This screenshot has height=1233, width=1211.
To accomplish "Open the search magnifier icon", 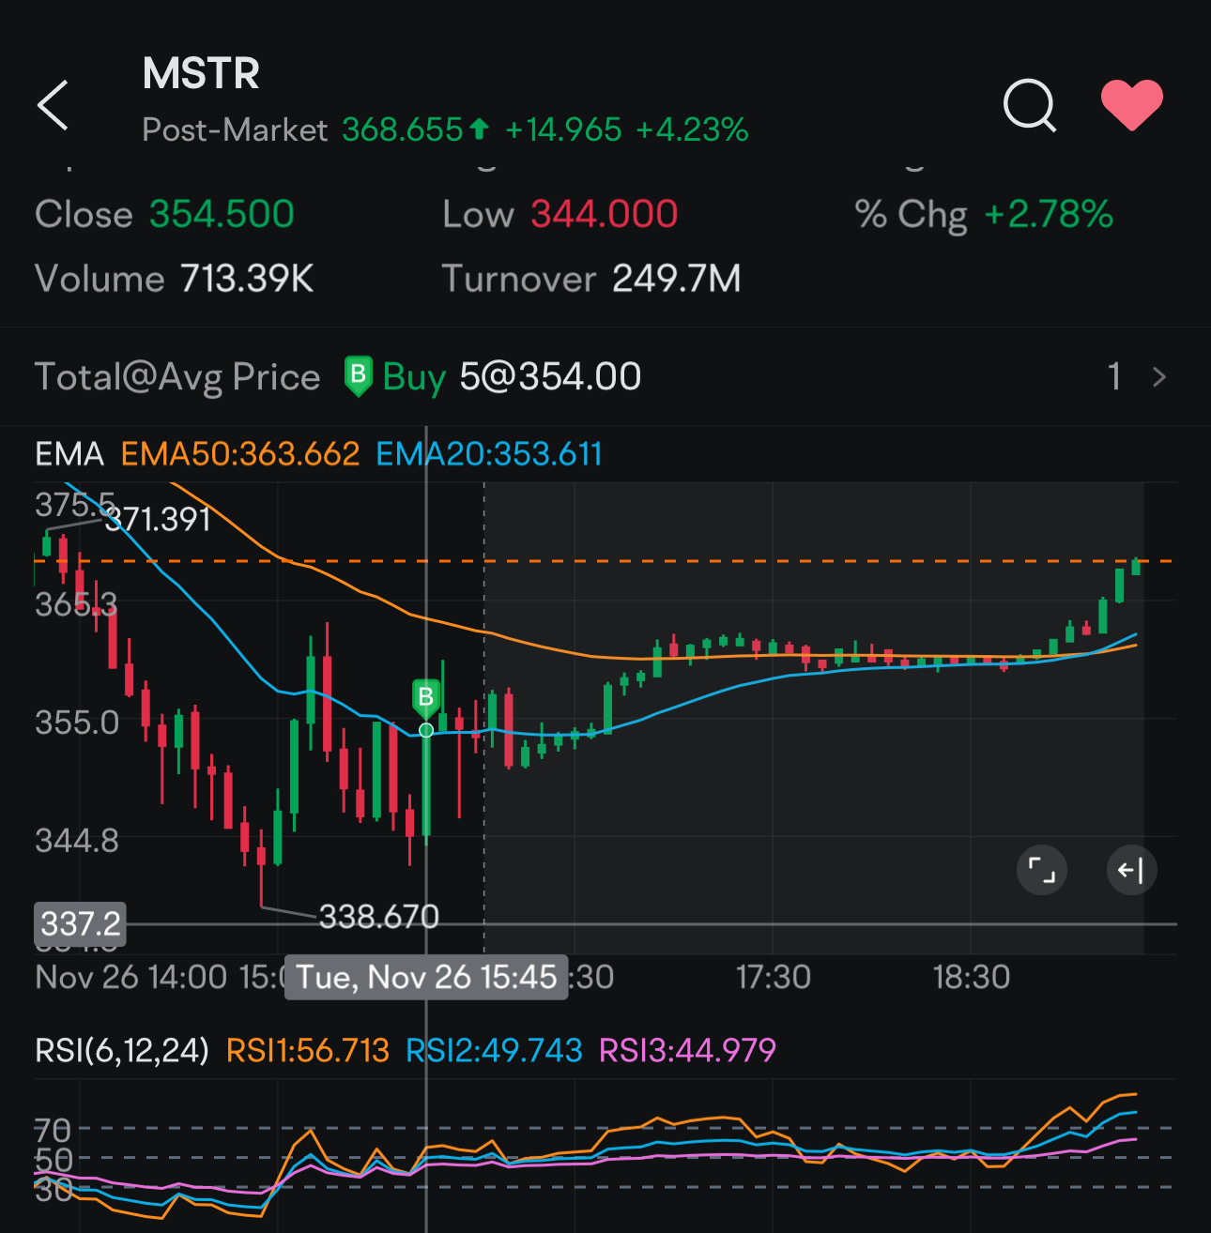I will (1030, 104).
